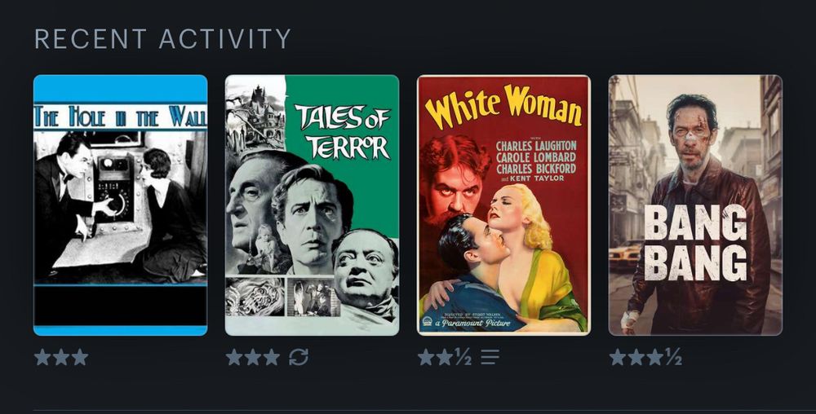
Task: Click the Paramount logo on White Woman poster
Action: click(427, 323)
